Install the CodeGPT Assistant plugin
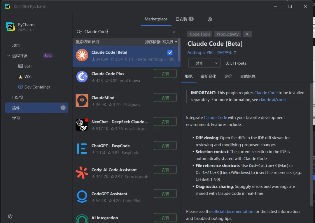The height and width of the screenshot is (223, 315). pyautogui.click(x=165, y=194)
